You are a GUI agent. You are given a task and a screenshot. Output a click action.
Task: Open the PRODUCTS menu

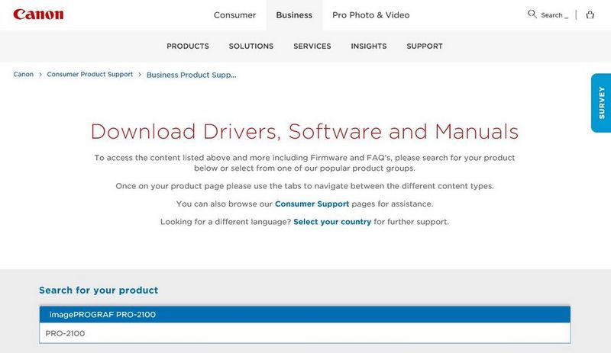pyautogui.click(x=188, y=46)
